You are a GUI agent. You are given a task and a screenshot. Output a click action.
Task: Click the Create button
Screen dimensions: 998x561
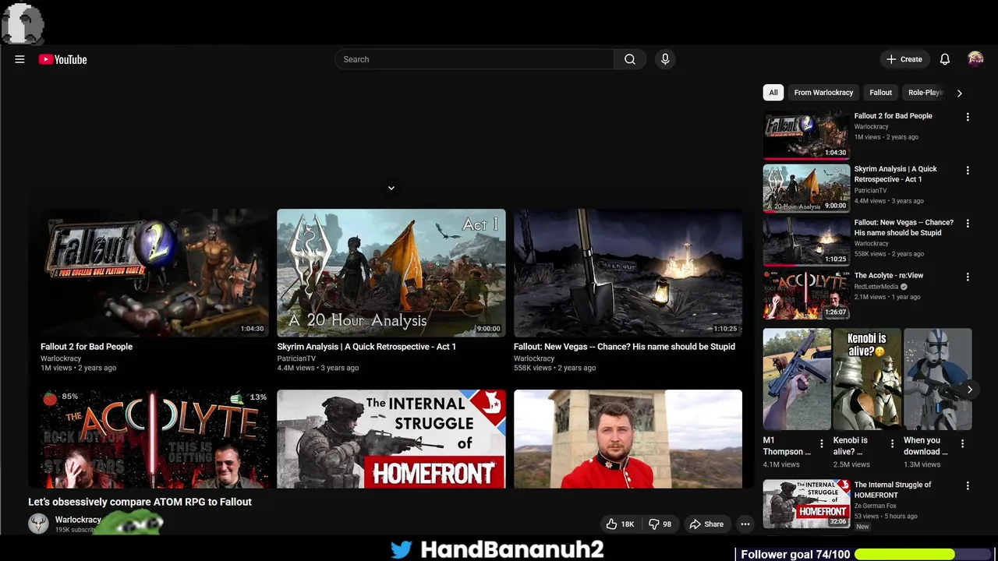point(904,59)
